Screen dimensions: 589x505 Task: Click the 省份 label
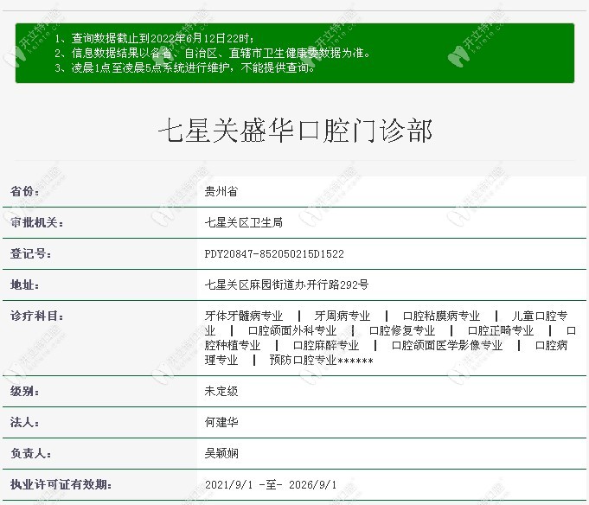point(25,191)
